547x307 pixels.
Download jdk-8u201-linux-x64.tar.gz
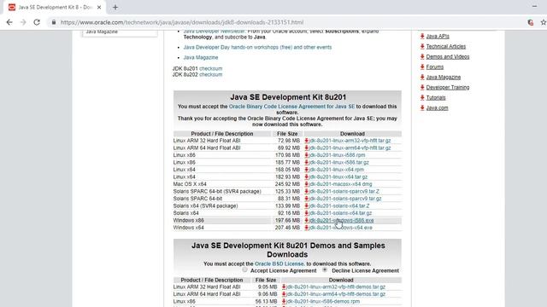338,177
